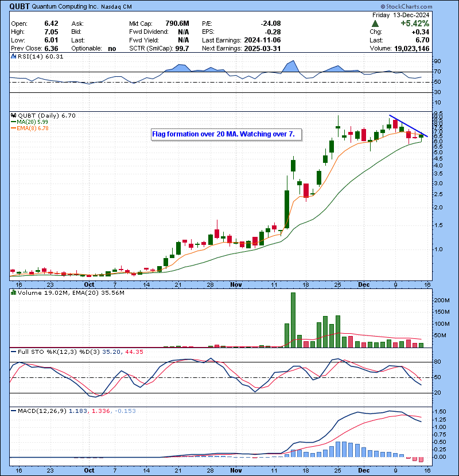Click the QUBT ticker symbol title

click(x=20, y=6)
